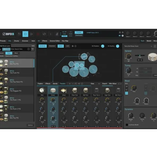Click the Kit Rotation knob

[103, 46]
